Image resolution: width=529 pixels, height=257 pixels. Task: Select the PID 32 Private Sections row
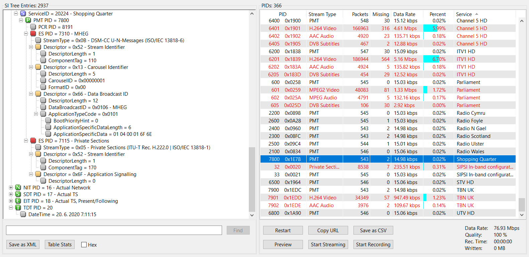(x=388, y=167)
